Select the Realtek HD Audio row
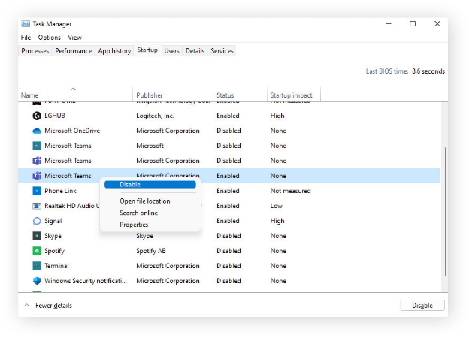This screenshot has height=338, width=469. [68, 206]
